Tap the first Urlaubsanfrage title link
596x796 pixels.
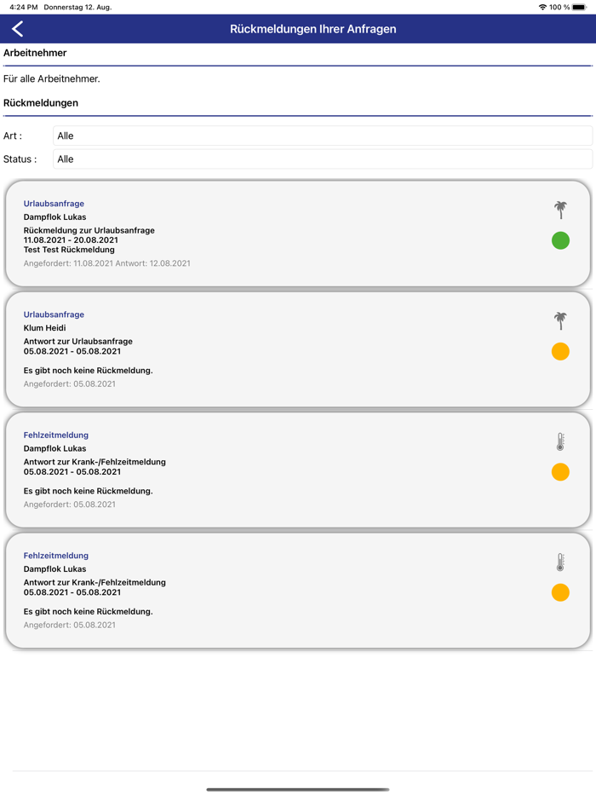(54, 204)
